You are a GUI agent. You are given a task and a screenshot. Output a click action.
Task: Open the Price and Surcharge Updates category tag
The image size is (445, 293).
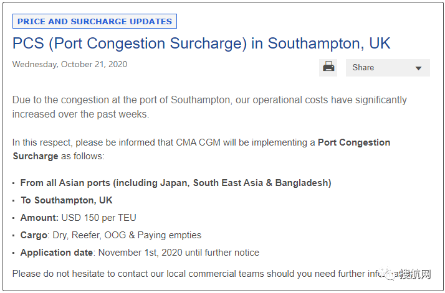pyautogui.click(x=95, y=21)
